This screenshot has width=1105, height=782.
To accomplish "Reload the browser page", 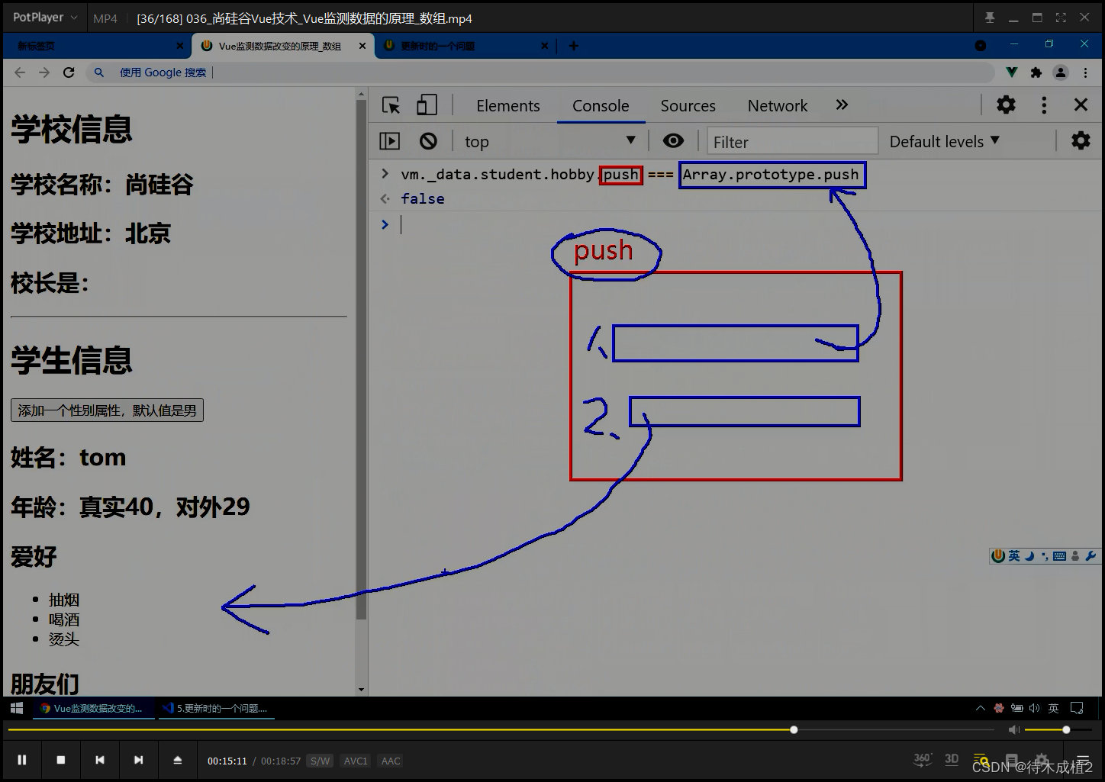I will tap(69, 72).
